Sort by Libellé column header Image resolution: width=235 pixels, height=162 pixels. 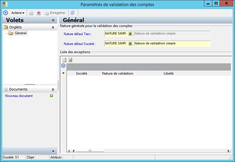tap(169, 73)
